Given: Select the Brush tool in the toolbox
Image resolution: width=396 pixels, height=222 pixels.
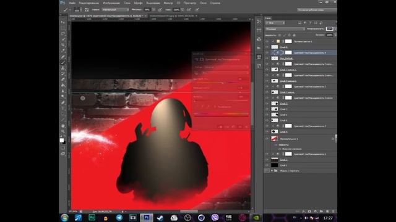Looking at the screenshot, I should (x=63, y=62).
